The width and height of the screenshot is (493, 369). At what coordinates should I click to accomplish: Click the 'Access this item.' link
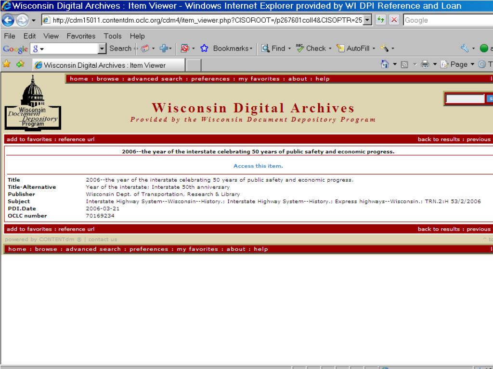click(258, 166)
